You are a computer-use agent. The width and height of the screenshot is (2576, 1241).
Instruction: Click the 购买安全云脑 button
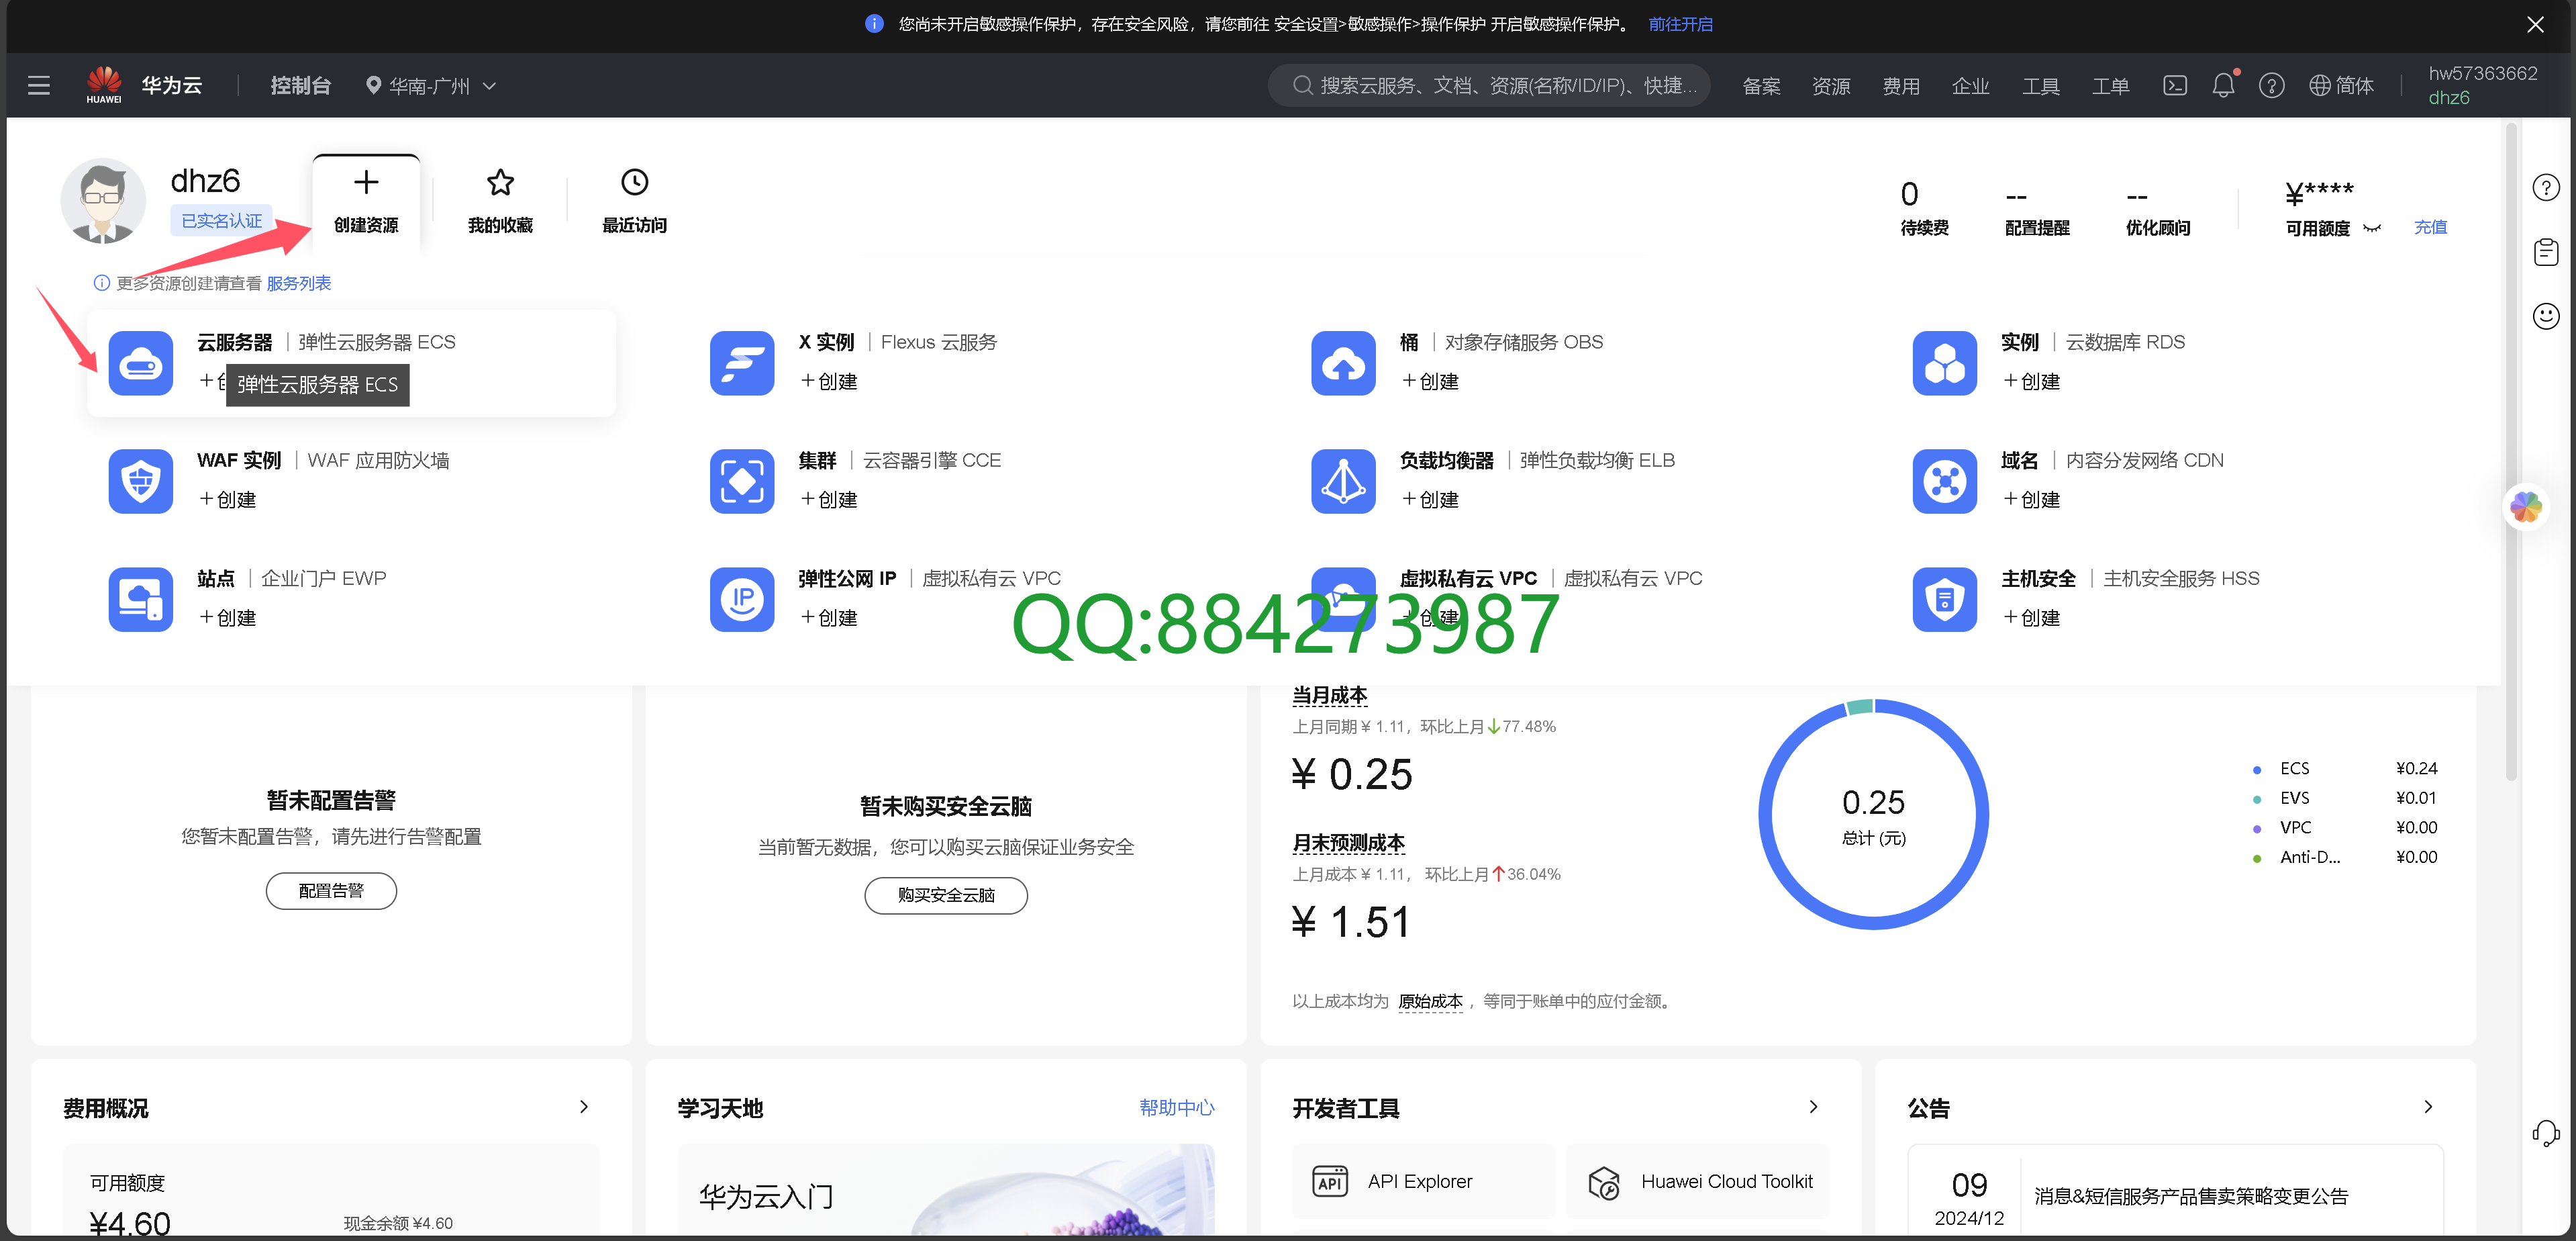(946, 894)
